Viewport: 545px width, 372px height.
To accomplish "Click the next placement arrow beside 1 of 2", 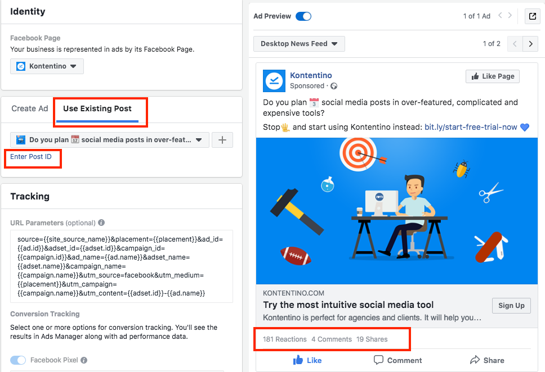I will tap(530, 44).
